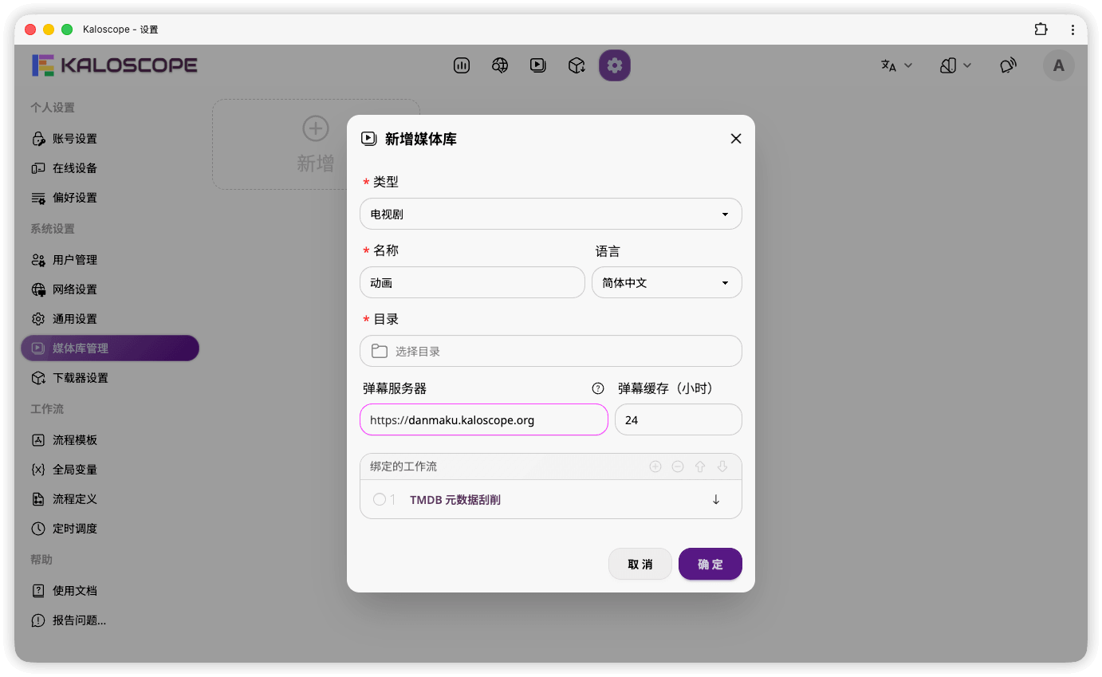Viewport: 1102px width, 677px height.
Task: Select the radio button for TMDB 元数据刮削
Action: (380, 499)
